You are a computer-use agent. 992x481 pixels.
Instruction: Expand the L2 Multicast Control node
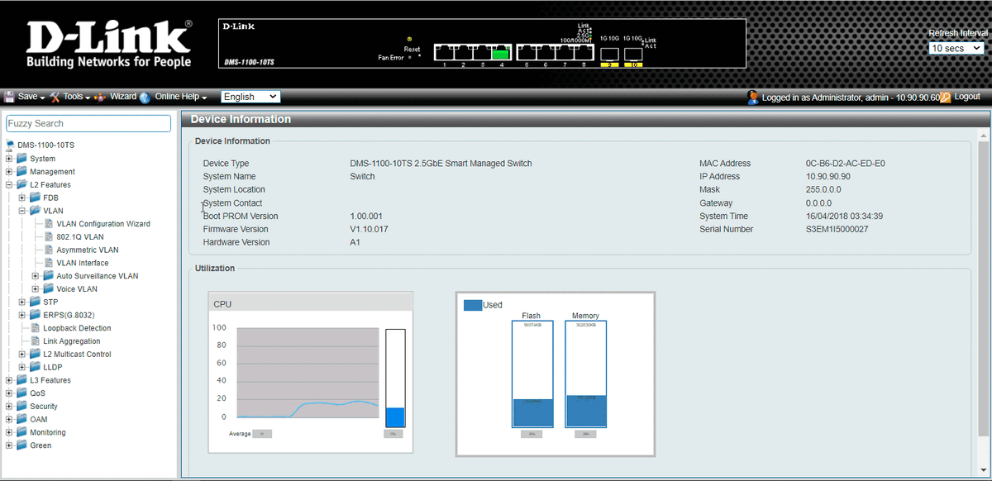coord(22,354)
